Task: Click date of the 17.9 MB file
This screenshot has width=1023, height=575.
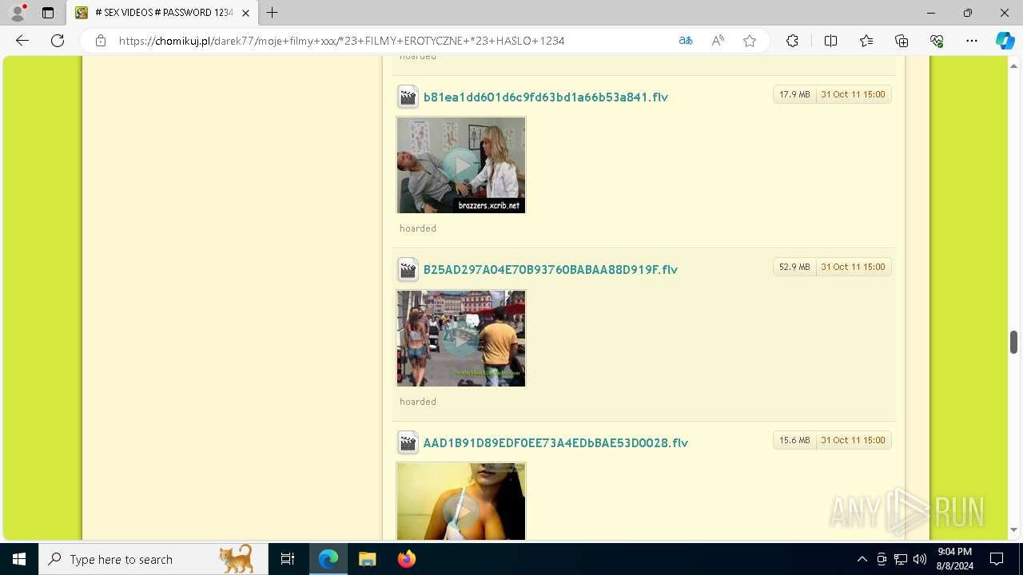Action: [x=853, y=94]
